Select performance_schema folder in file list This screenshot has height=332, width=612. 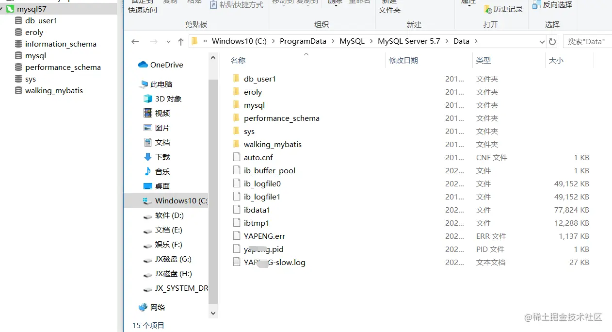point(282,118)
